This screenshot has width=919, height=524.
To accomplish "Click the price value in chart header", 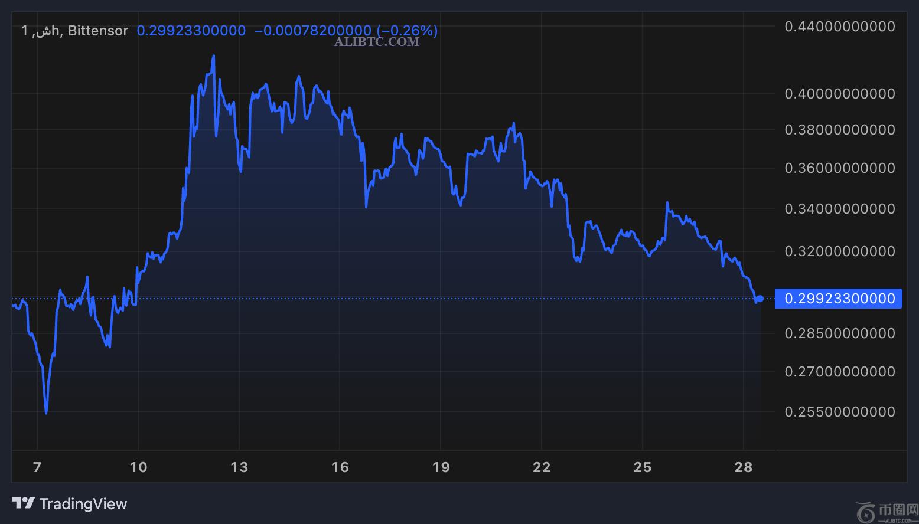I will [x=191, y=31].
